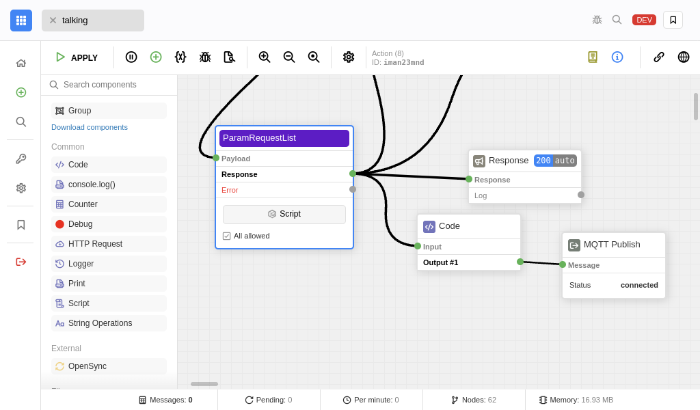Screen dimensions: 700x410
Task: Click the pause flow icon in toolbar
Action: coord(131,57)
